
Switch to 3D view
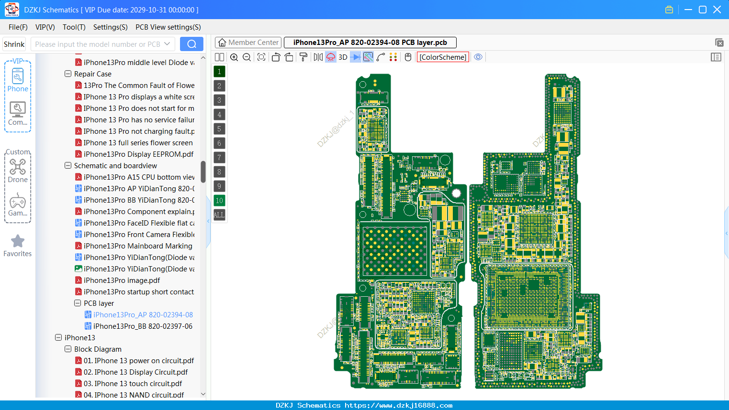[343, 57]
